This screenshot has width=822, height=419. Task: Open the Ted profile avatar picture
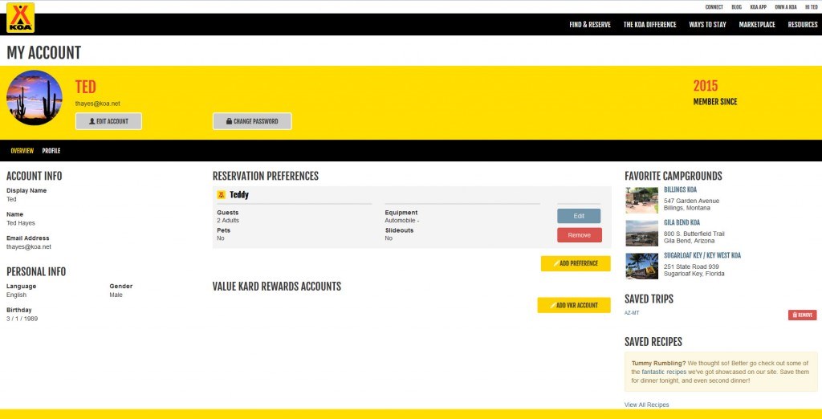pyautogui.click(x=34, y=97)
